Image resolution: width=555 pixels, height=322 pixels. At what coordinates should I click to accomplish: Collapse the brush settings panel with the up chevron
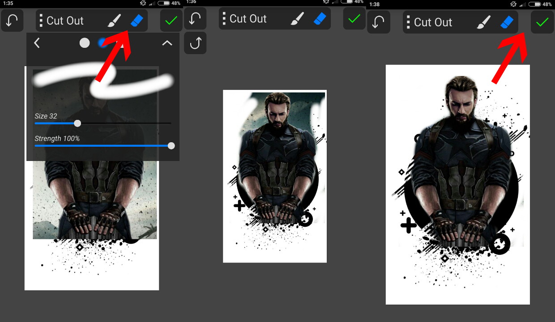click(x=167, y=43)
